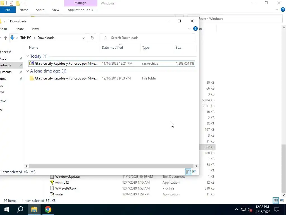
Task: Click the Downloads horizontal scrollbar
Action: pos(111,166)
